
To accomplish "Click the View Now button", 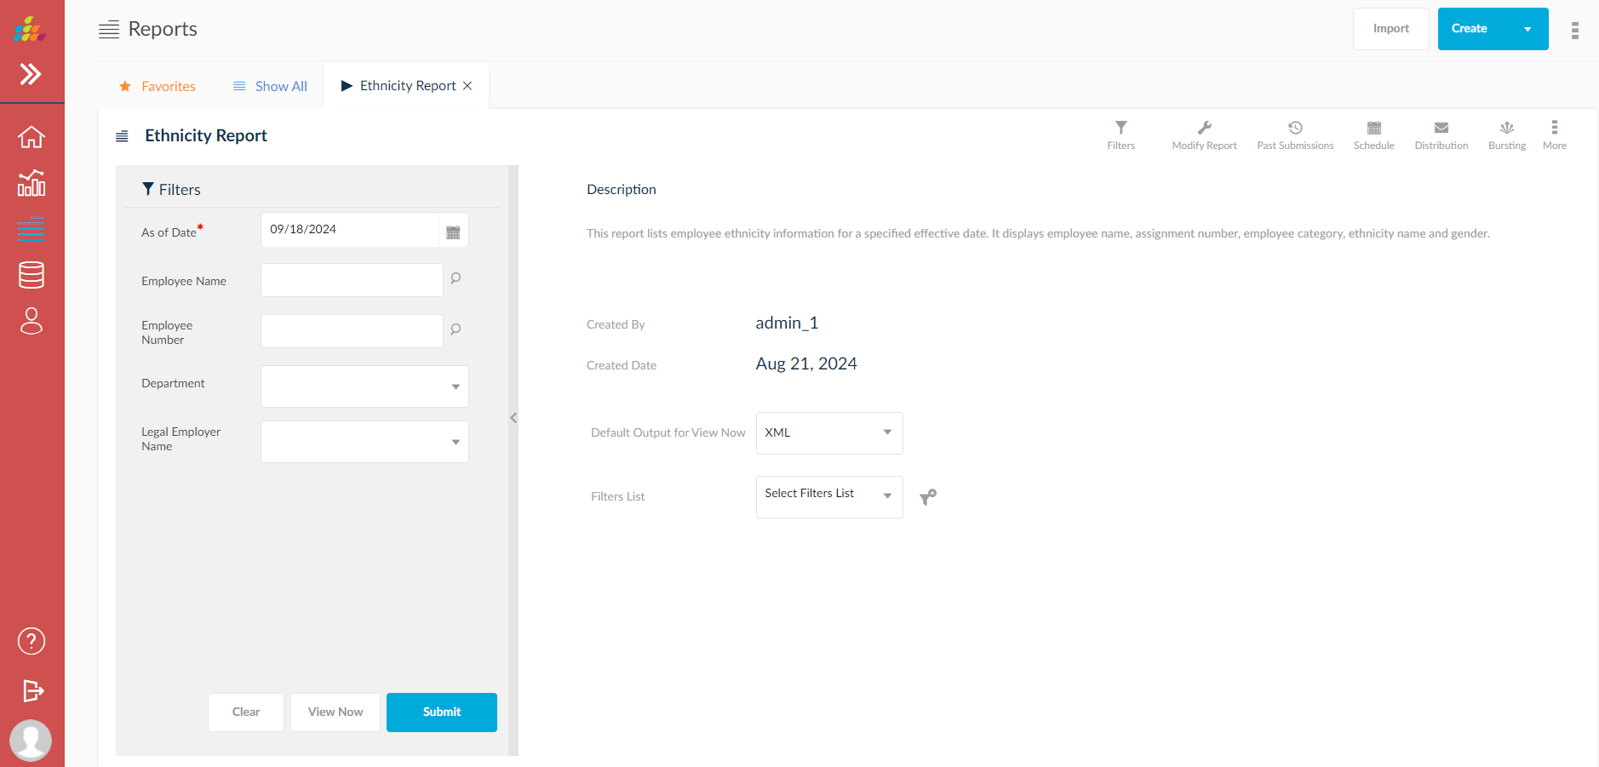I will [335, 713].
